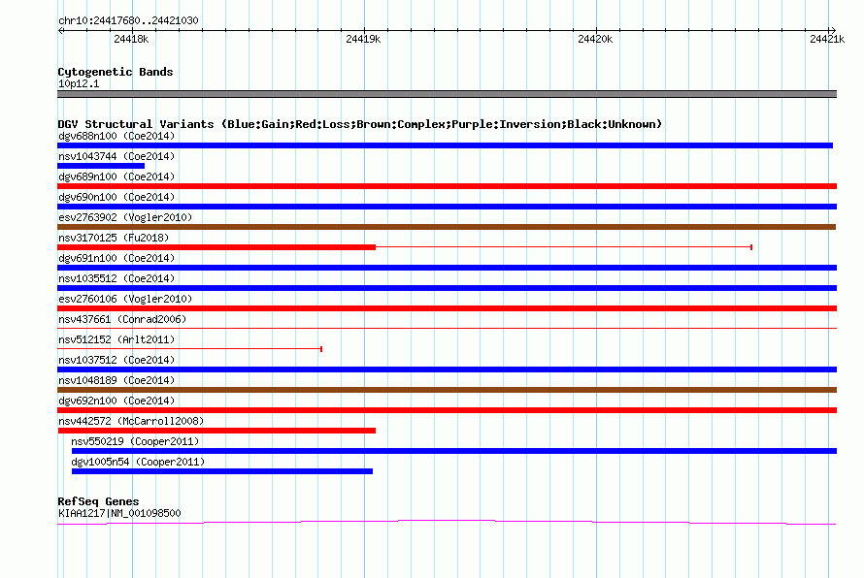
Task: Click the dgv691n100 (Coe2014) label
Action: [x=116, y=258]
